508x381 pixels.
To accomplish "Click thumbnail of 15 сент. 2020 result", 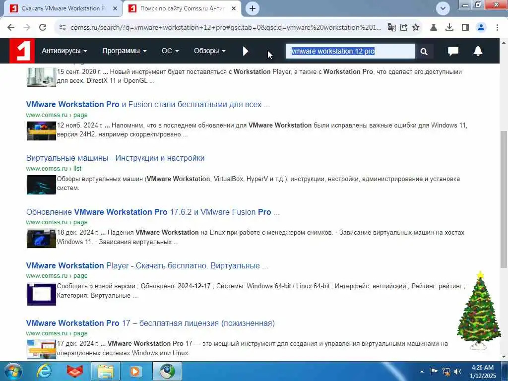I will coord(42,77).
